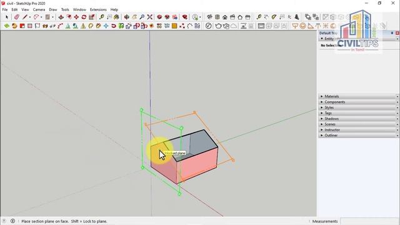Switch to Iso view
This screenshot has width=400, height=225.
click(210, 17)
